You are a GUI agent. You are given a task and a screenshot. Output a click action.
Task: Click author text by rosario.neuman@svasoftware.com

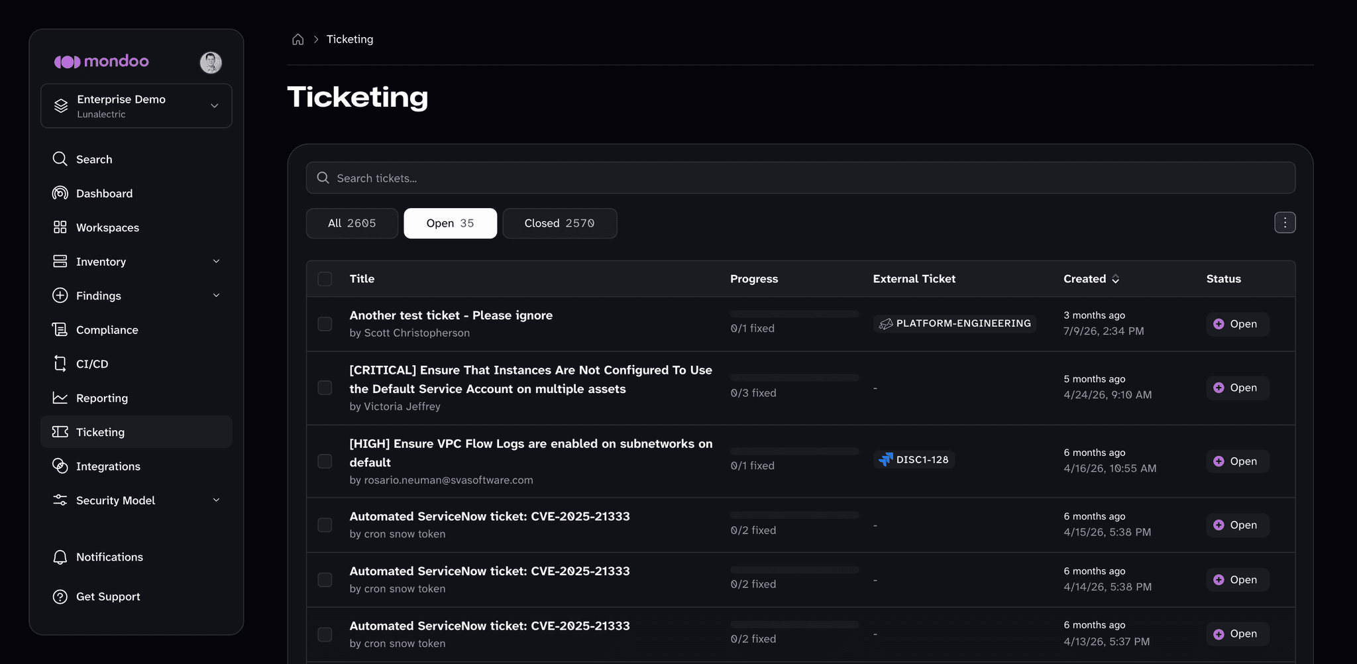[x=441, y=480]
